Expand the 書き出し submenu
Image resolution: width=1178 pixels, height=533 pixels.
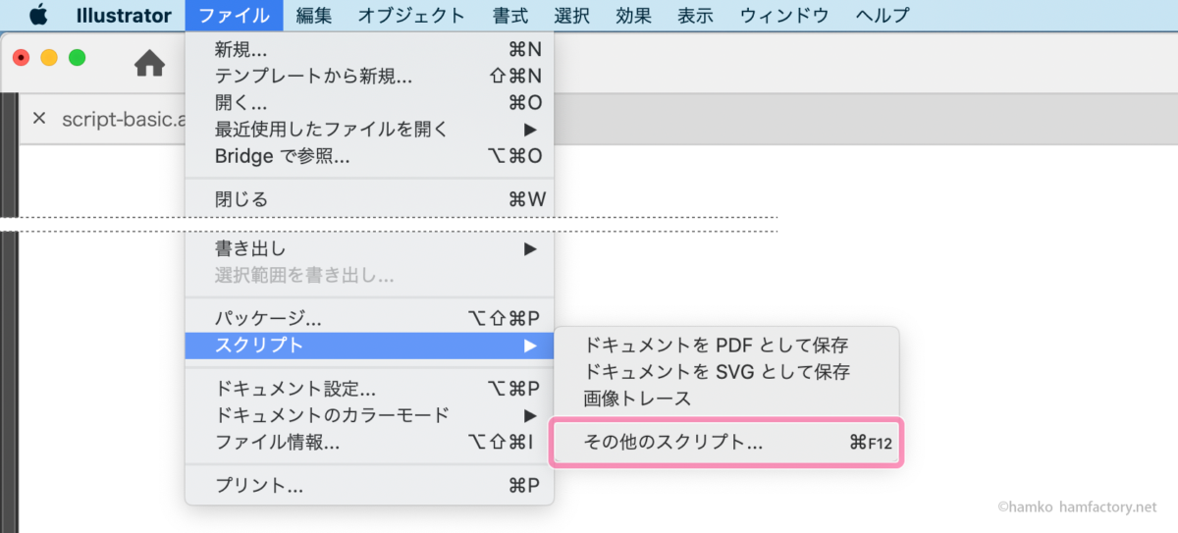pyautogui.click(x=369, y=249)
